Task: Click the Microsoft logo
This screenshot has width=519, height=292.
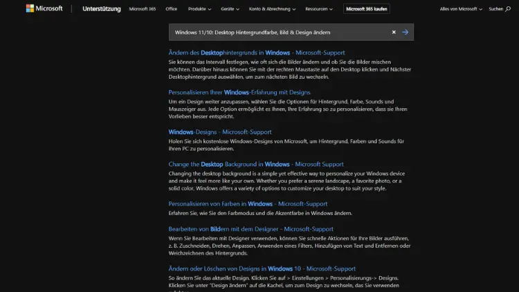Action: pyautogui.click(x=44, y=8)
